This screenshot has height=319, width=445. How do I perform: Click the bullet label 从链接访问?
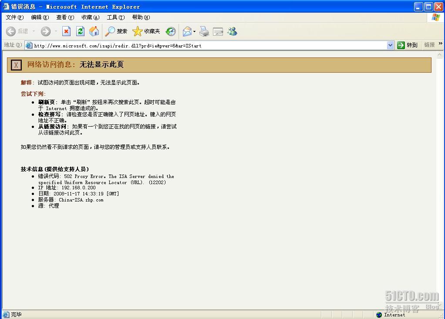tap(52, 127)
